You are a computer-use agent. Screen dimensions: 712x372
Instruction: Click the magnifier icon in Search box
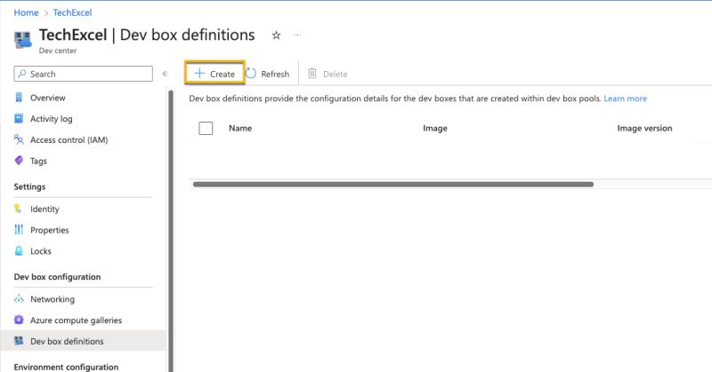(x=21, y=74)
